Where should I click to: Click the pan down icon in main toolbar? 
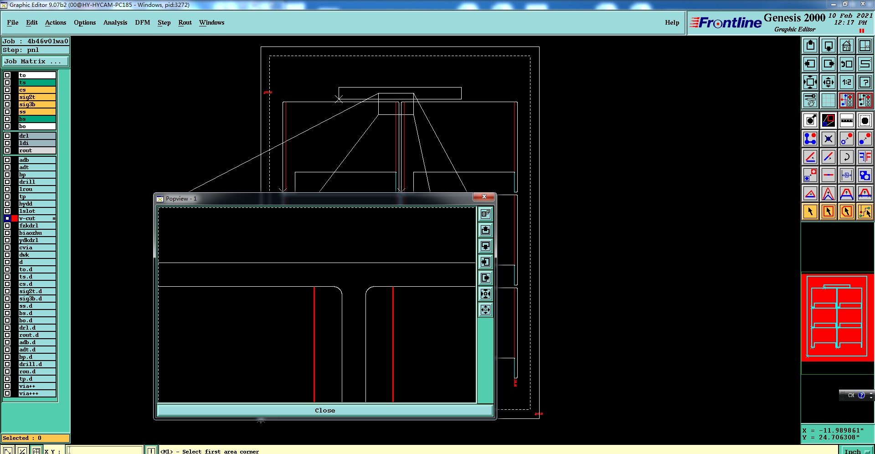point(829,46)
